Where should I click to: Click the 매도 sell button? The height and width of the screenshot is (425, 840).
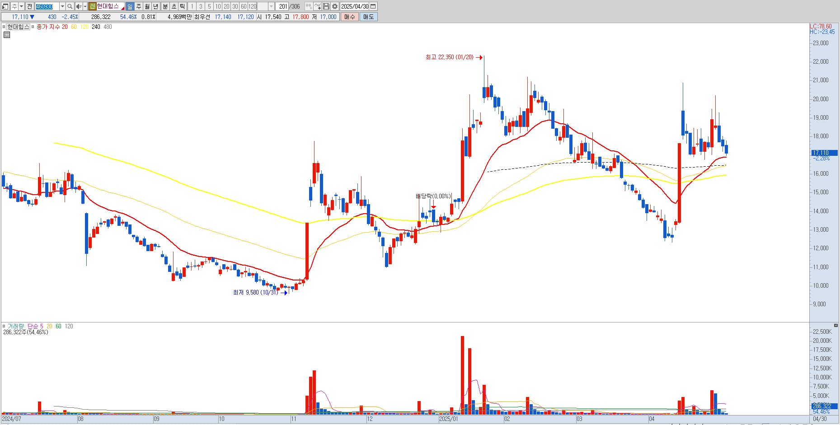point(368,17)
